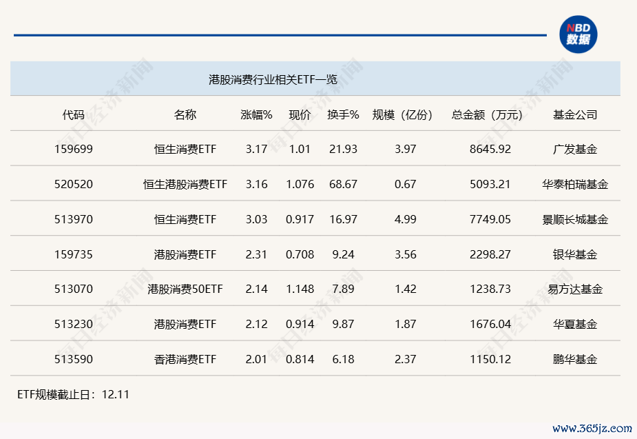The width and height of the screenshot is (637, 439).
Task: Click the fund company 鹏华基金
Action: tap(575, 359)
